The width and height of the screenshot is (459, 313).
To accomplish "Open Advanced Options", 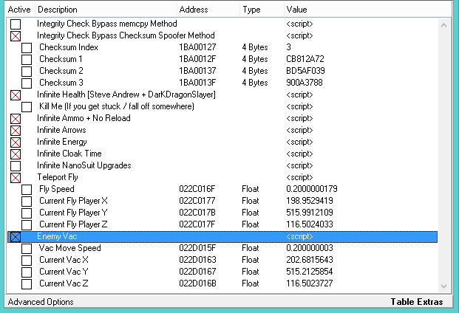I will coord(41,302).
